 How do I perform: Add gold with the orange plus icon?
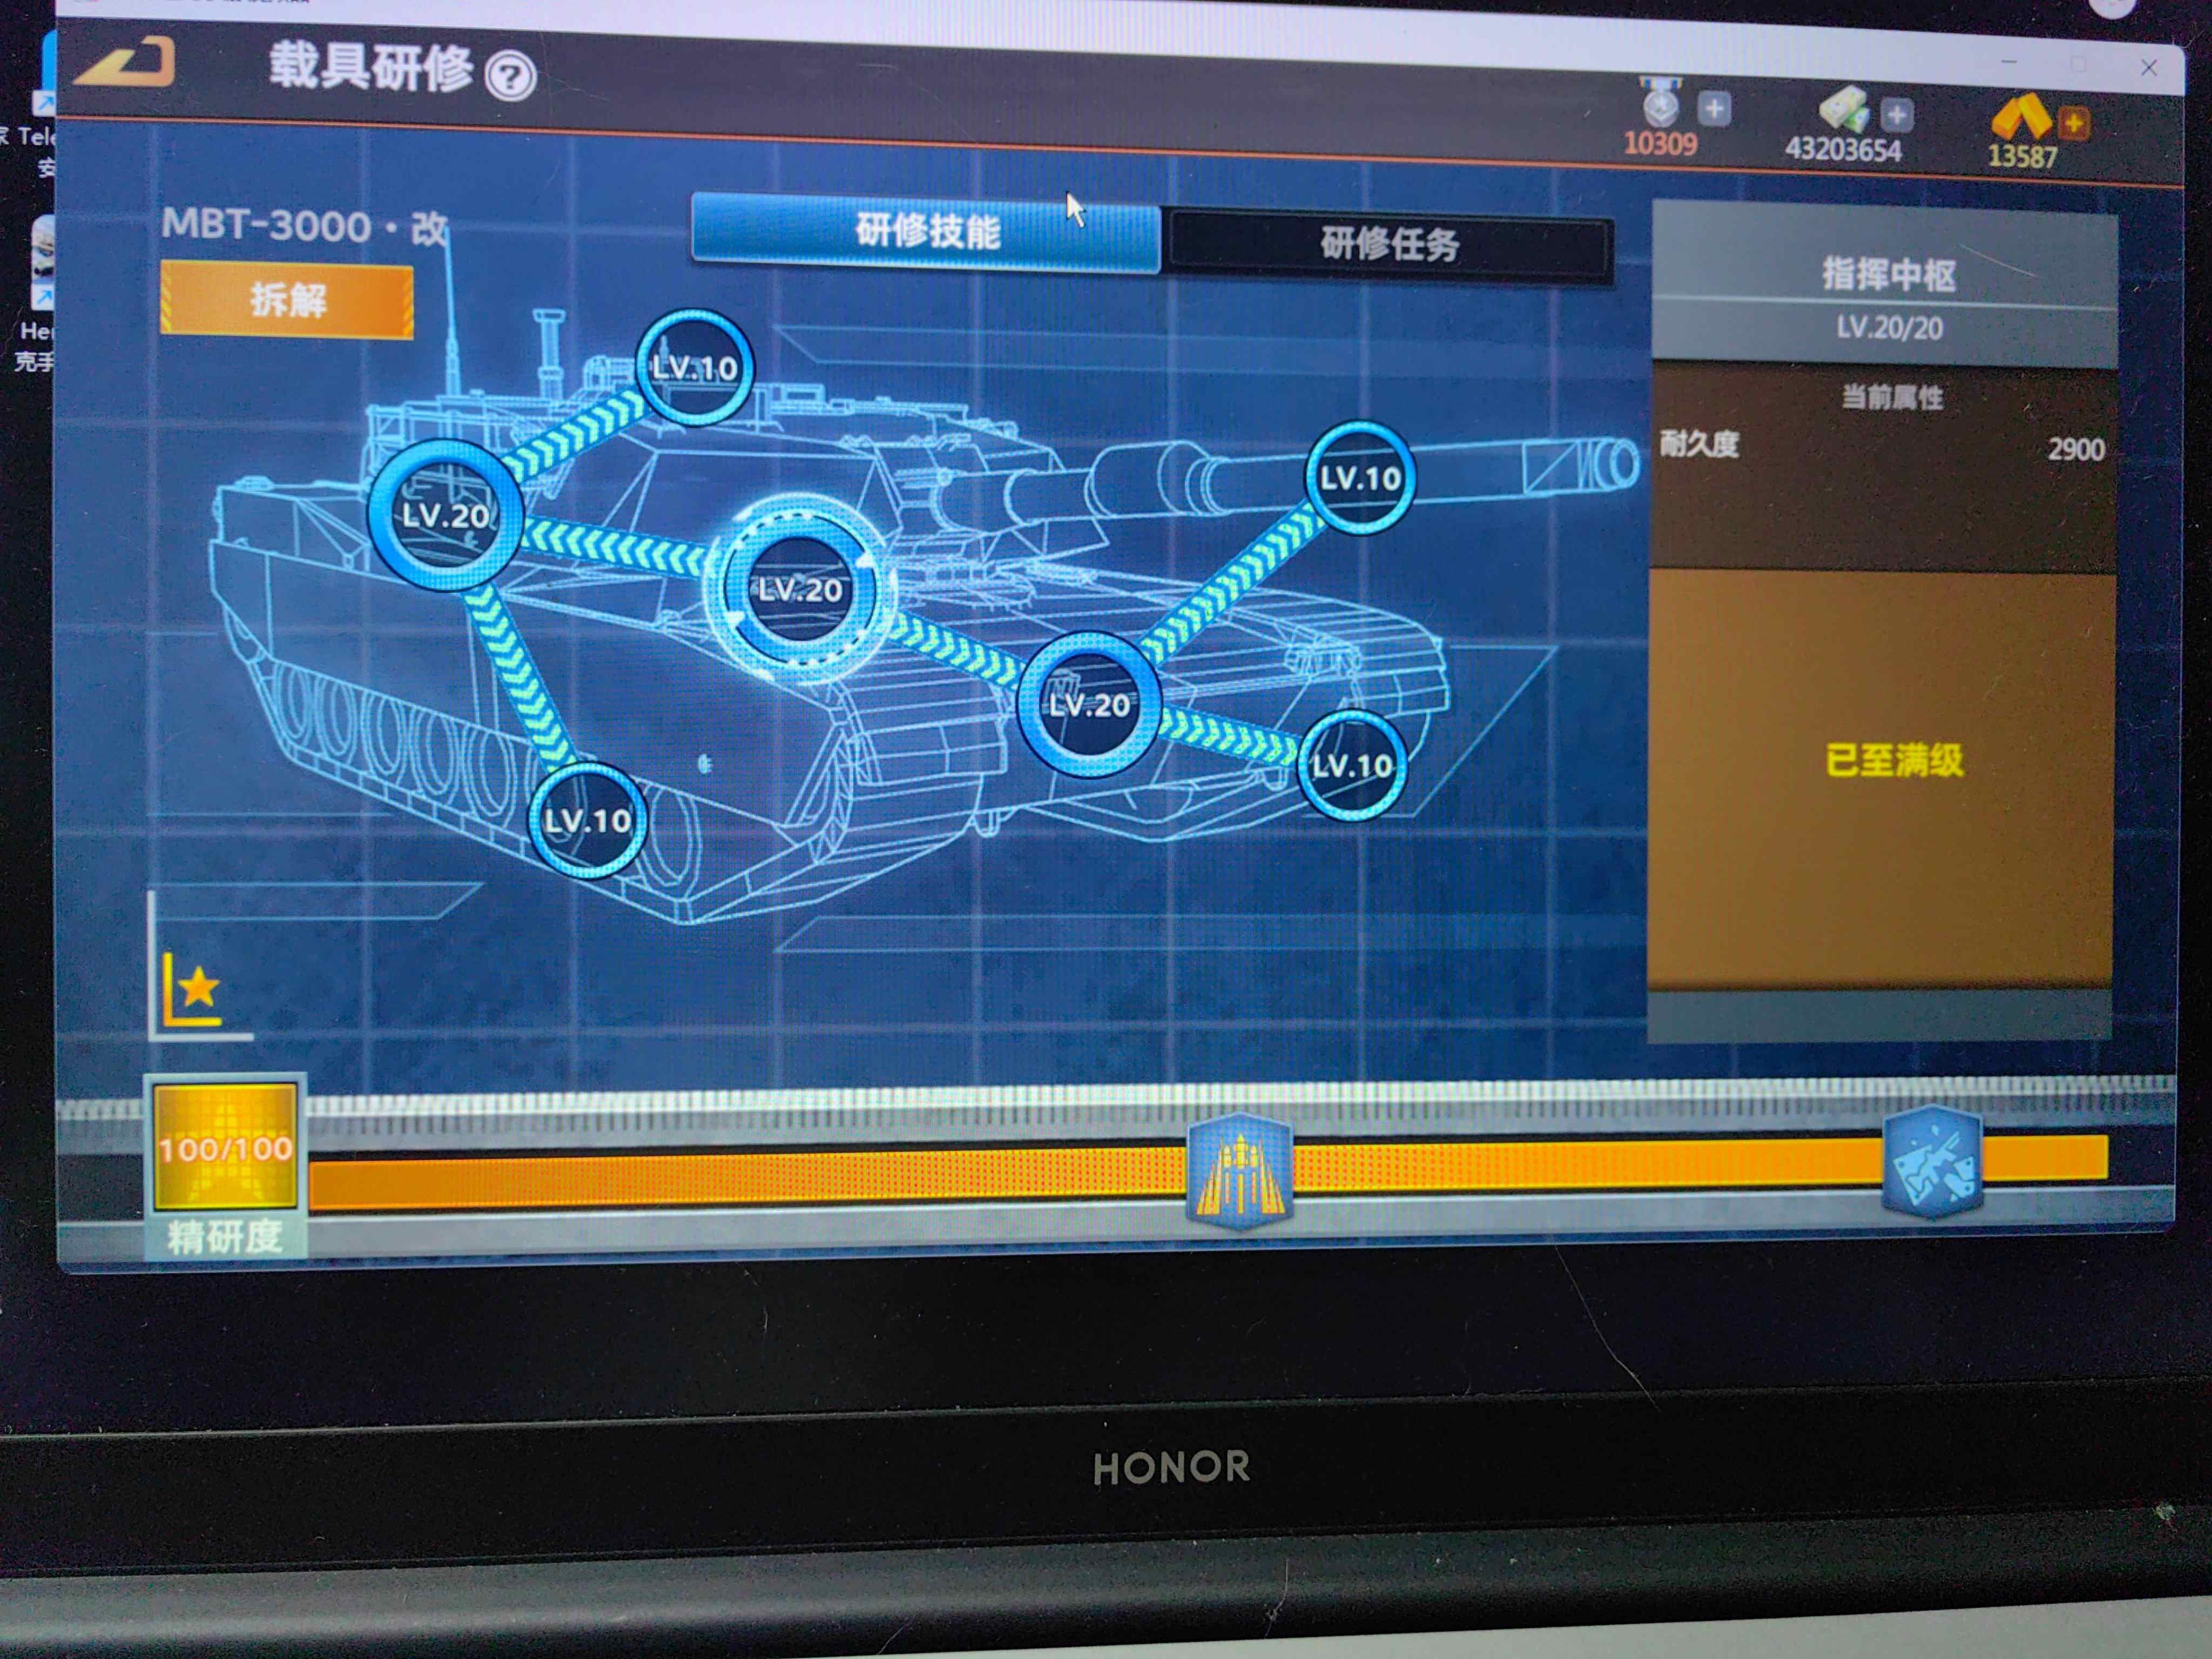pyautogui.click(x=2073, y=123)
